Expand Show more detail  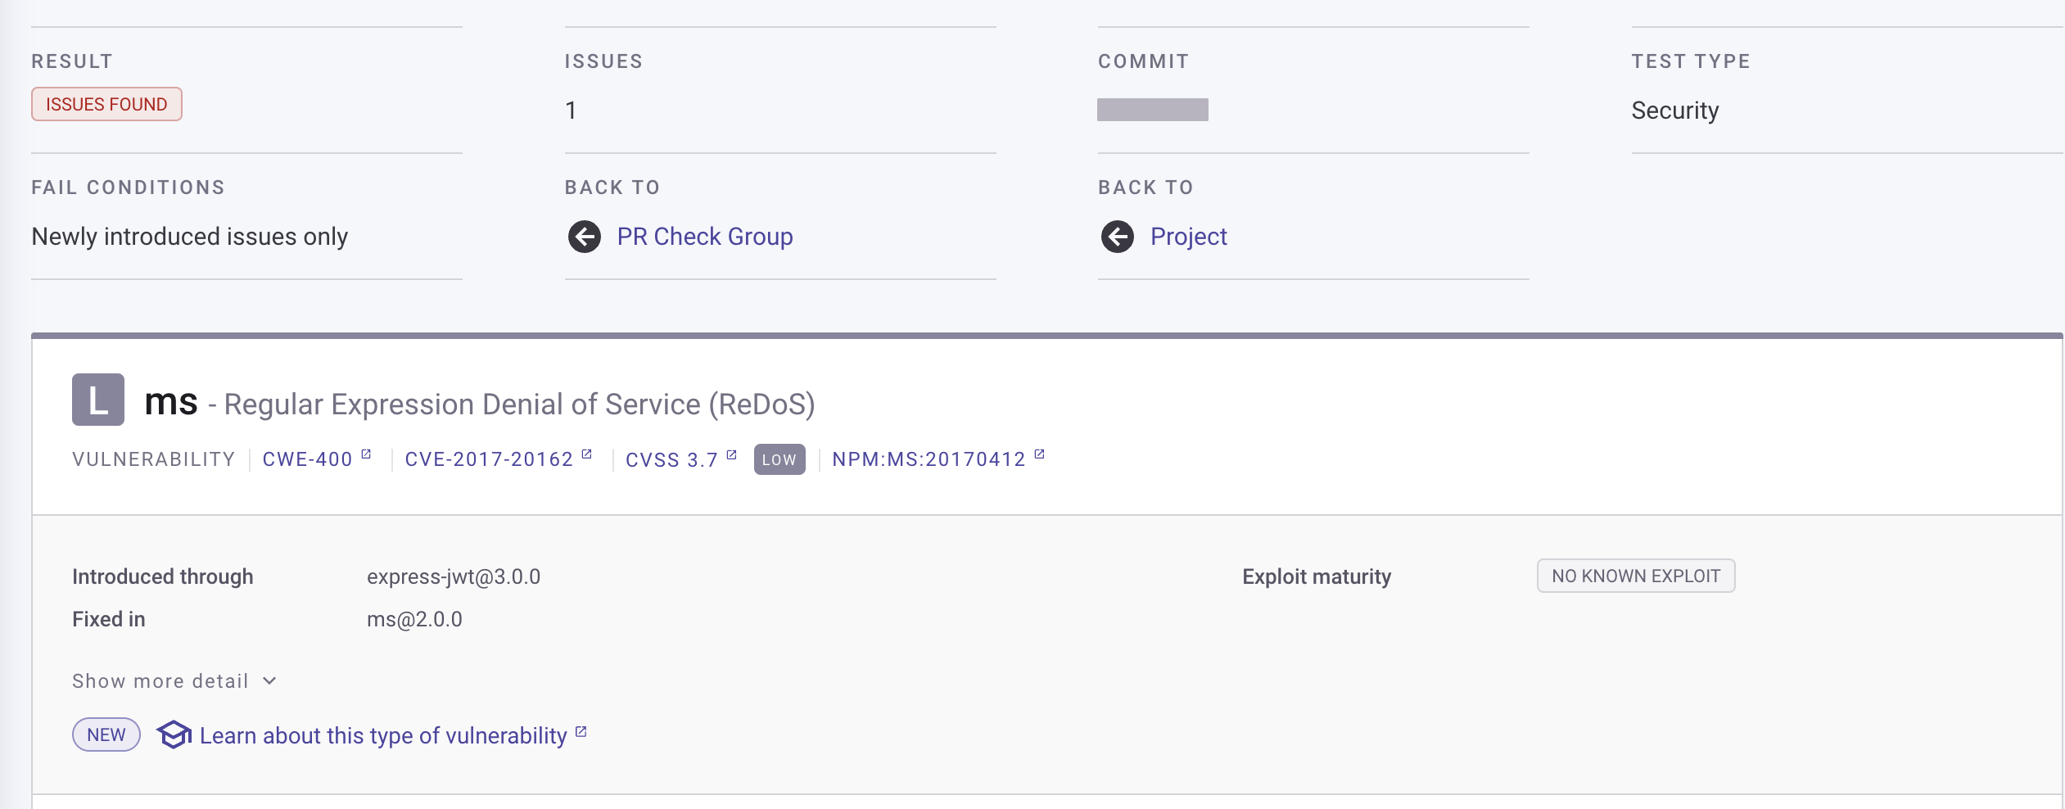[160, 681]
